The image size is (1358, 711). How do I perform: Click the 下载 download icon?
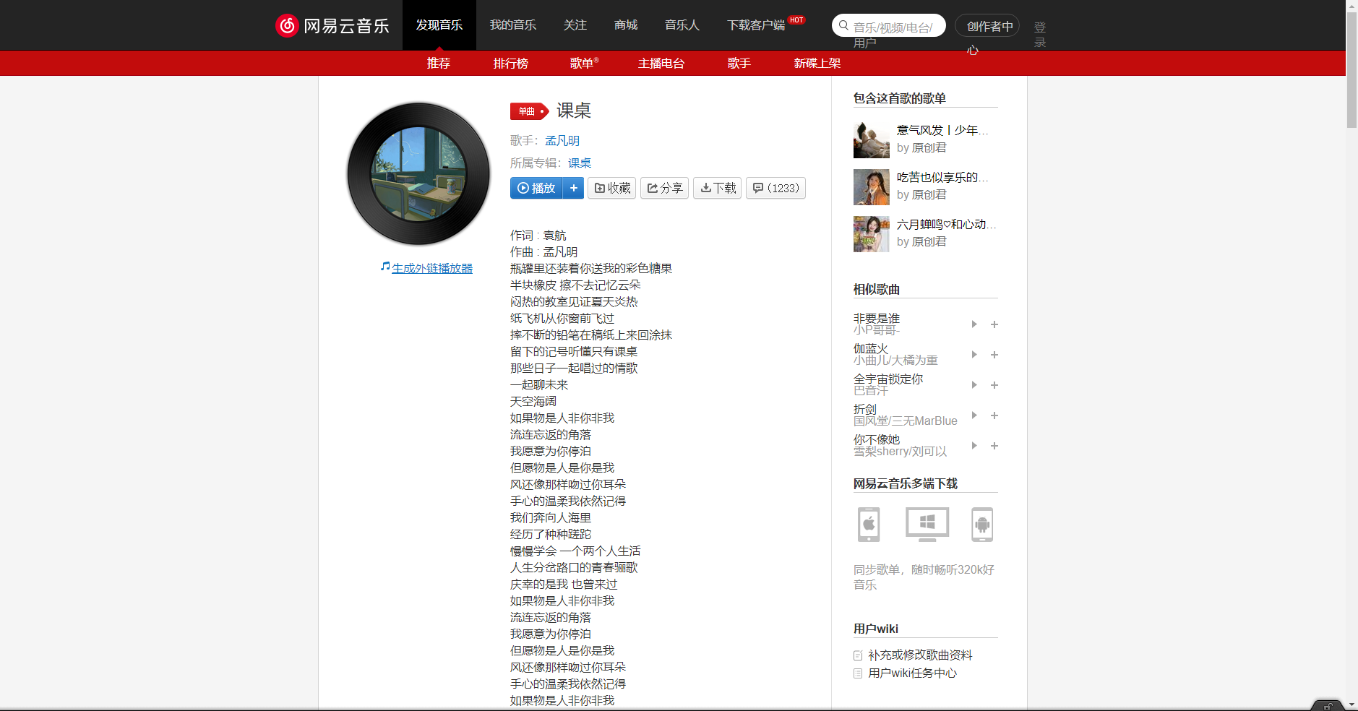[718, 188]
